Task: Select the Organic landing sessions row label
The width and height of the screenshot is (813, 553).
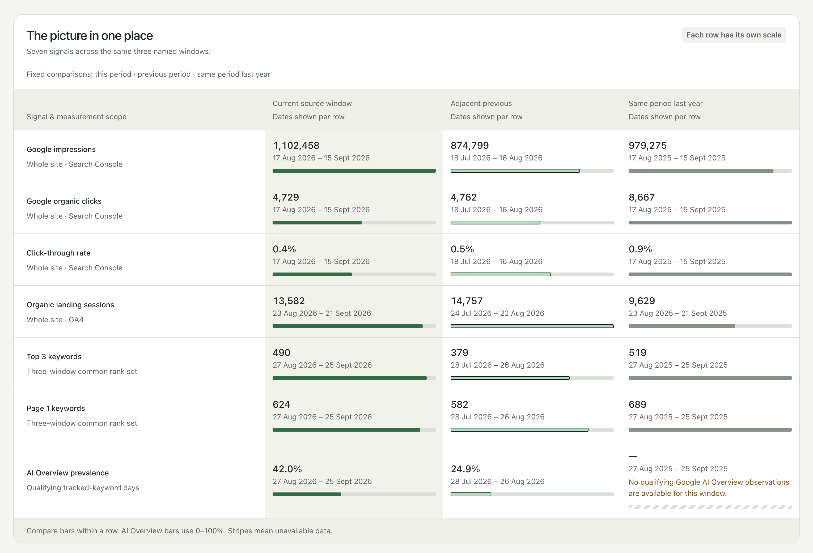Action: (70, 305)
